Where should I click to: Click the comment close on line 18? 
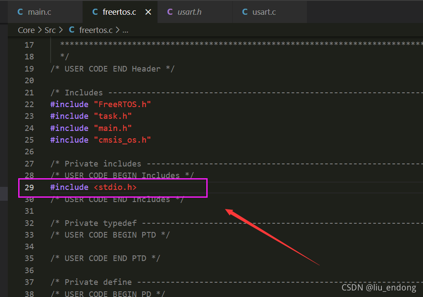tap(65, 56)
